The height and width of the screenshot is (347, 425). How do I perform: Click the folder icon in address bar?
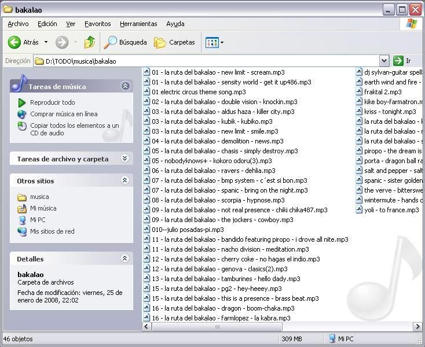point(39,61)
